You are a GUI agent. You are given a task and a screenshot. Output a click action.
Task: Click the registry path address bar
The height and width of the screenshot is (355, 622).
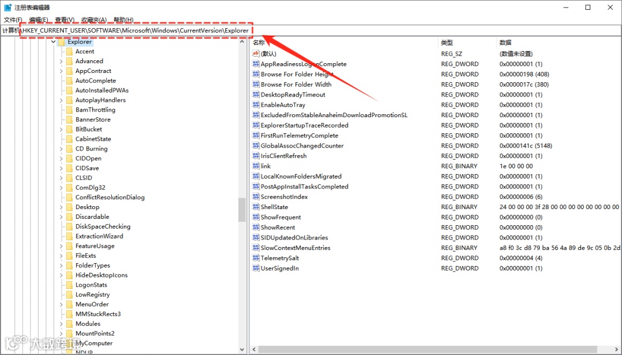310,30
